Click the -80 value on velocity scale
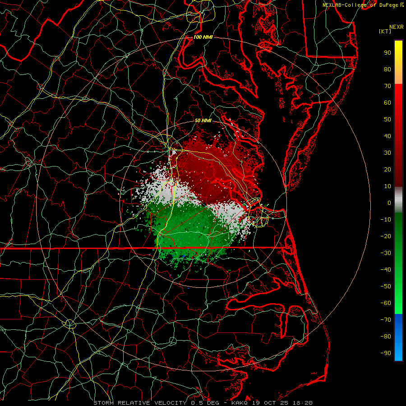 pos(386,337)
